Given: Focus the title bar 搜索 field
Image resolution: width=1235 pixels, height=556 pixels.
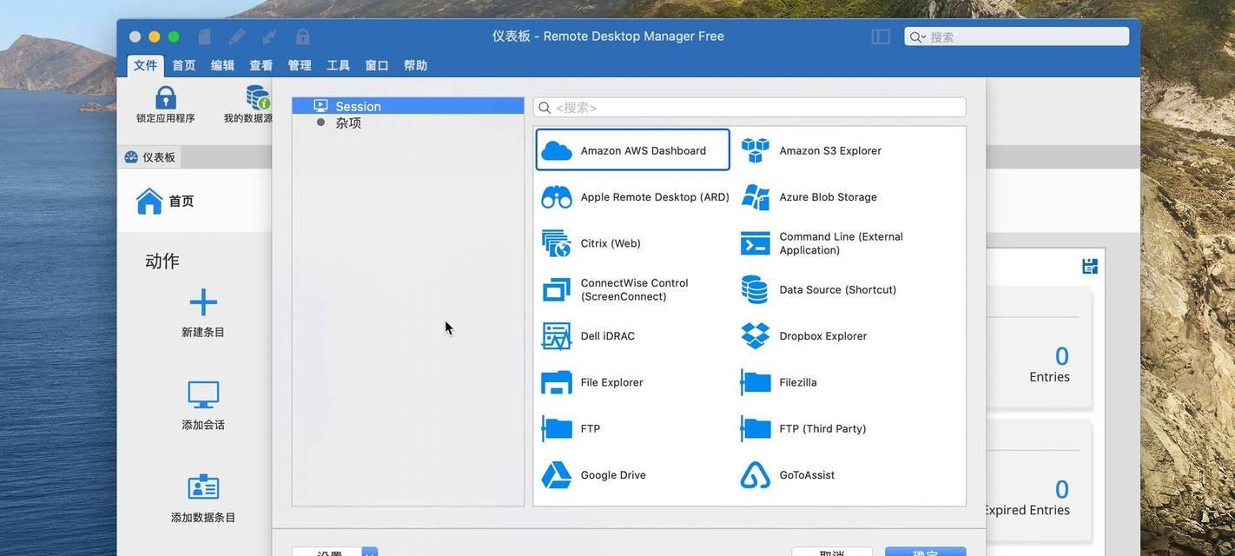Looking at the screenshot, I should [1017, 36].
